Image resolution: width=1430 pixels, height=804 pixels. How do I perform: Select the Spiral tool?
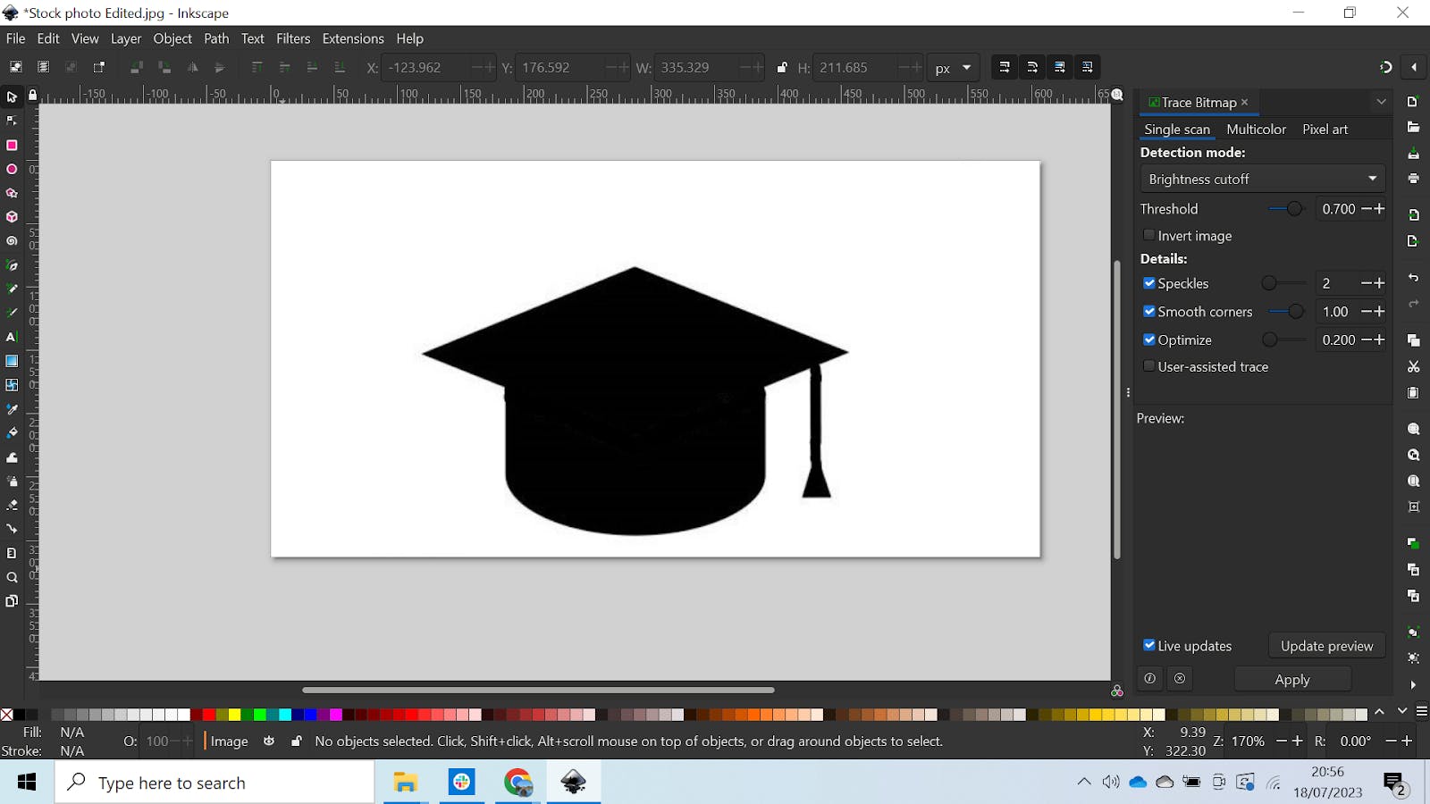pyautogui.click(x=12, y=241)
